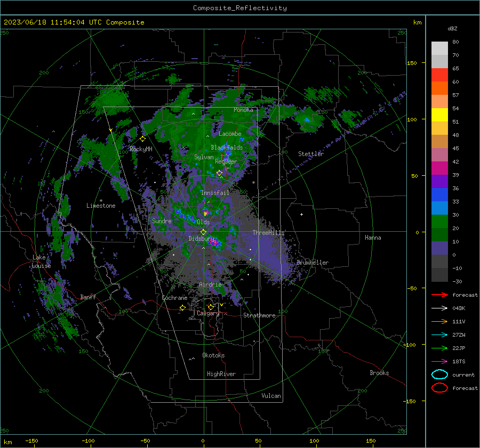Click the yellow diamond marker above Calgary
This screenshot has height=448, width=480.
(211, 307)
